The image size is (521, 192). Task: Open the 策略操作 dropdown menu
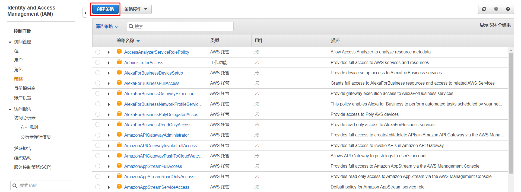[x=136, y=9]
